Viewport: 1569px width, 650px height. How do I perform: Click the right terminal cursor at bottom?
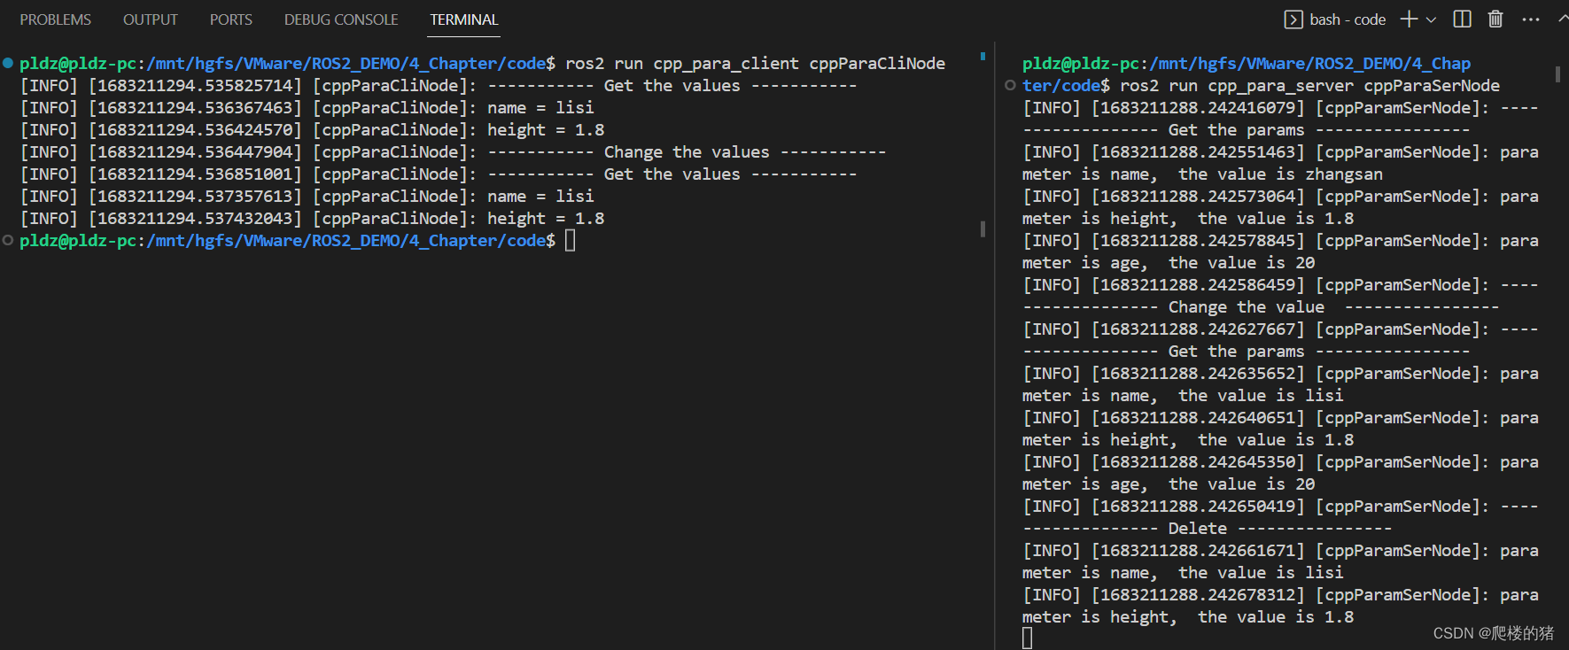tap(1028, 638)
